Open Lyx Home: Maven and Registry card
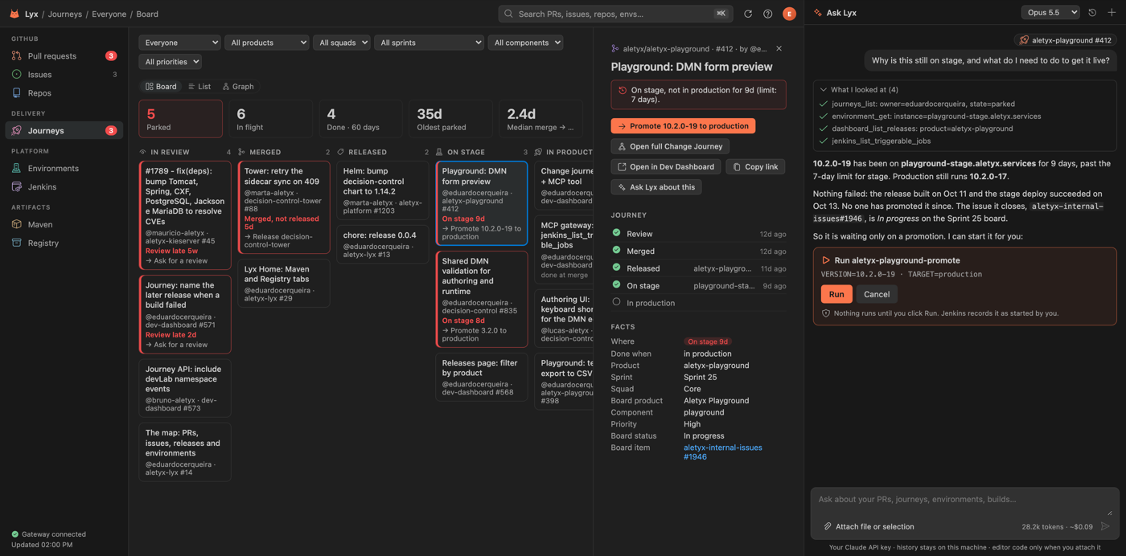 (284, 283)
